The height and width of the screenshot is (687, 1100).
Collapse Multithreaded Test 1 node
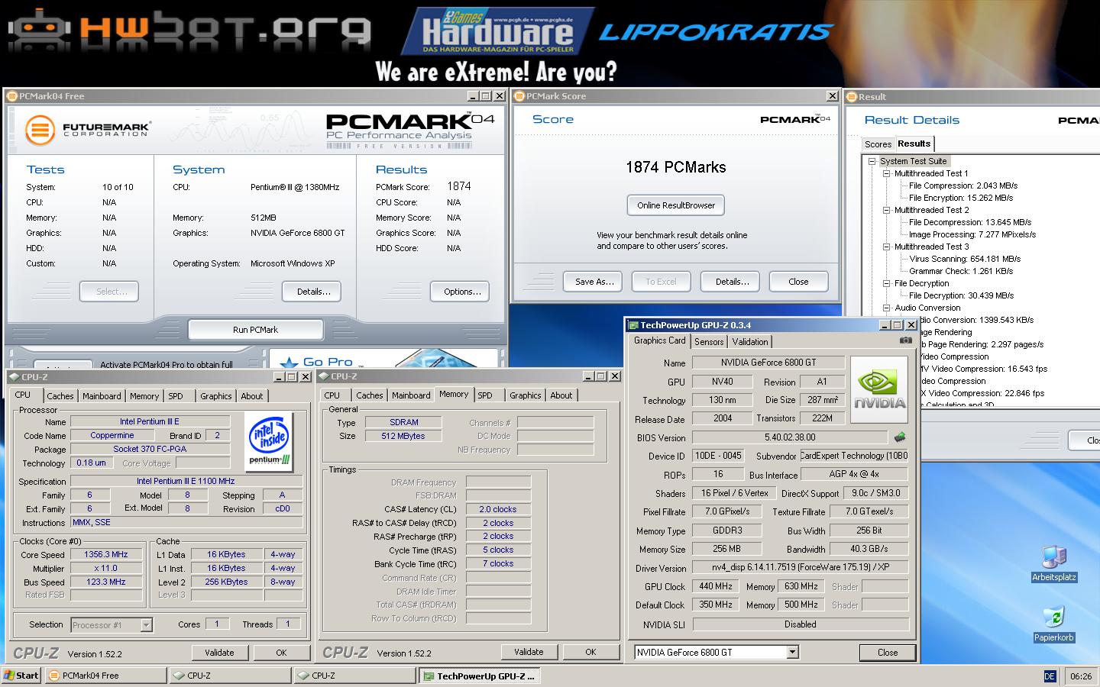pos(887,173)
